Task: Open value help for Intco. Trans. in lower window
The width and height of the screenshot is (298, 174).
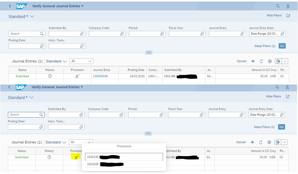Action: pos(81,127)
